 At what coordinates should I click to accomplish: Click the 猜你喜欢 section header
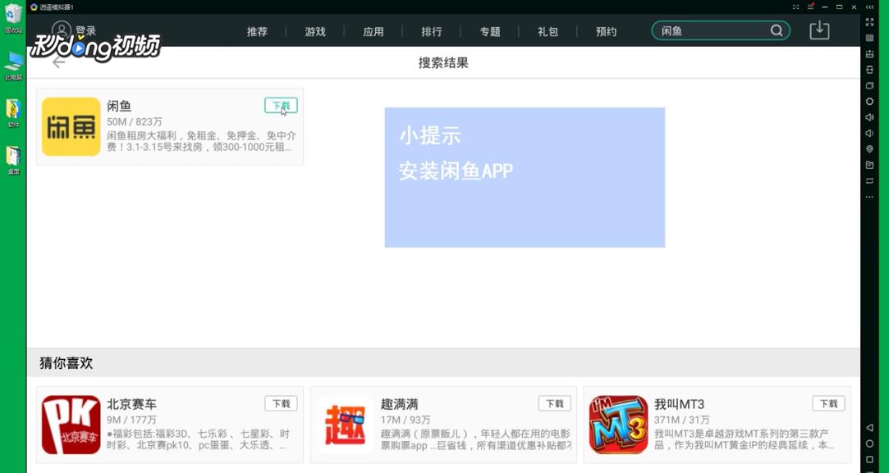[x=66, y=363]
